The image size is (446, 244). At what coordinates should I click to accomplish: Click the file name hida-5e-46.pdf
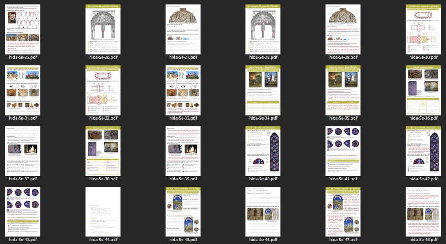pyautogui.click(x=264, y=240)
